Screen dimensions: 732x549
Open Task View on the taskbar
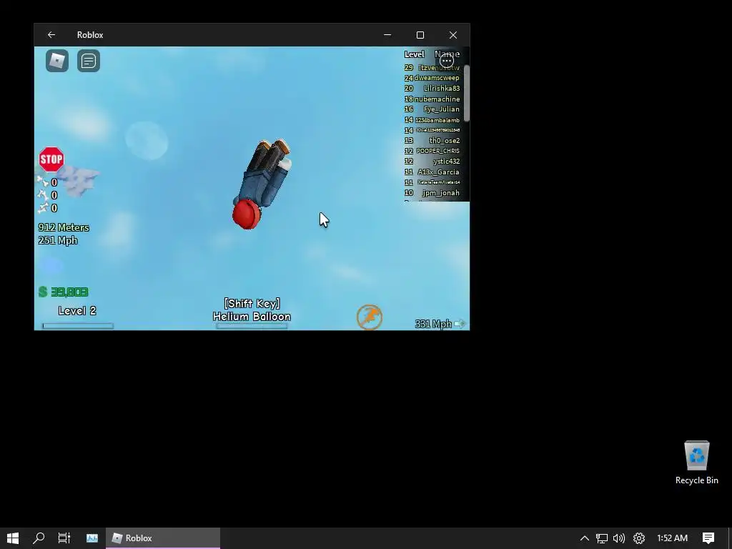pyautogui.click(x=64, y=538)
